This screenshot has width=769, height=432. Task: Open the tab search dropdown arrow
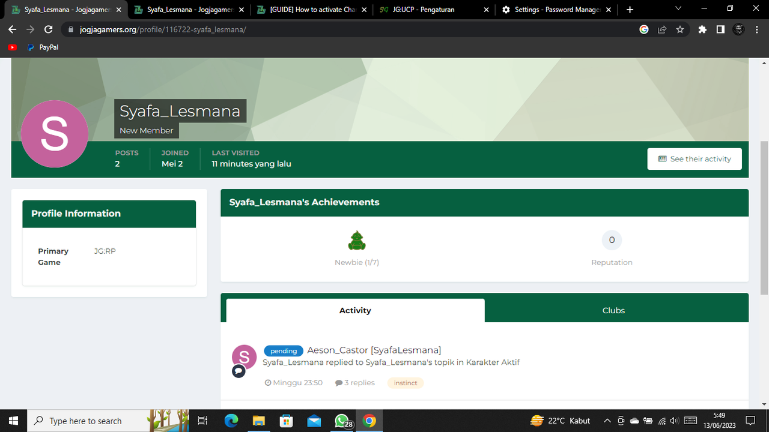pos(678,8)
